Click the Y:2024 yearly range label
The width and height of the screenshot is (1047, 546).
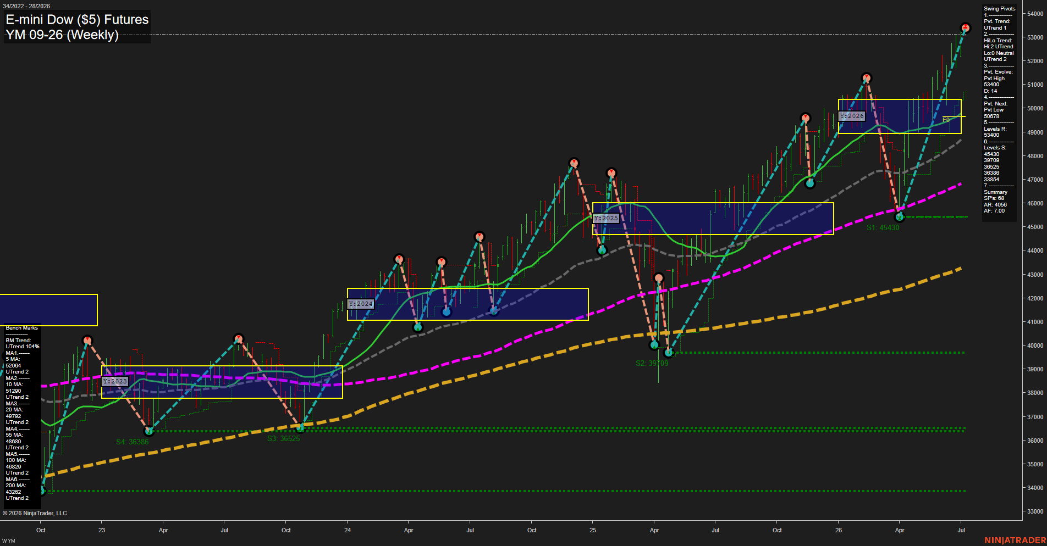(361, 304)
